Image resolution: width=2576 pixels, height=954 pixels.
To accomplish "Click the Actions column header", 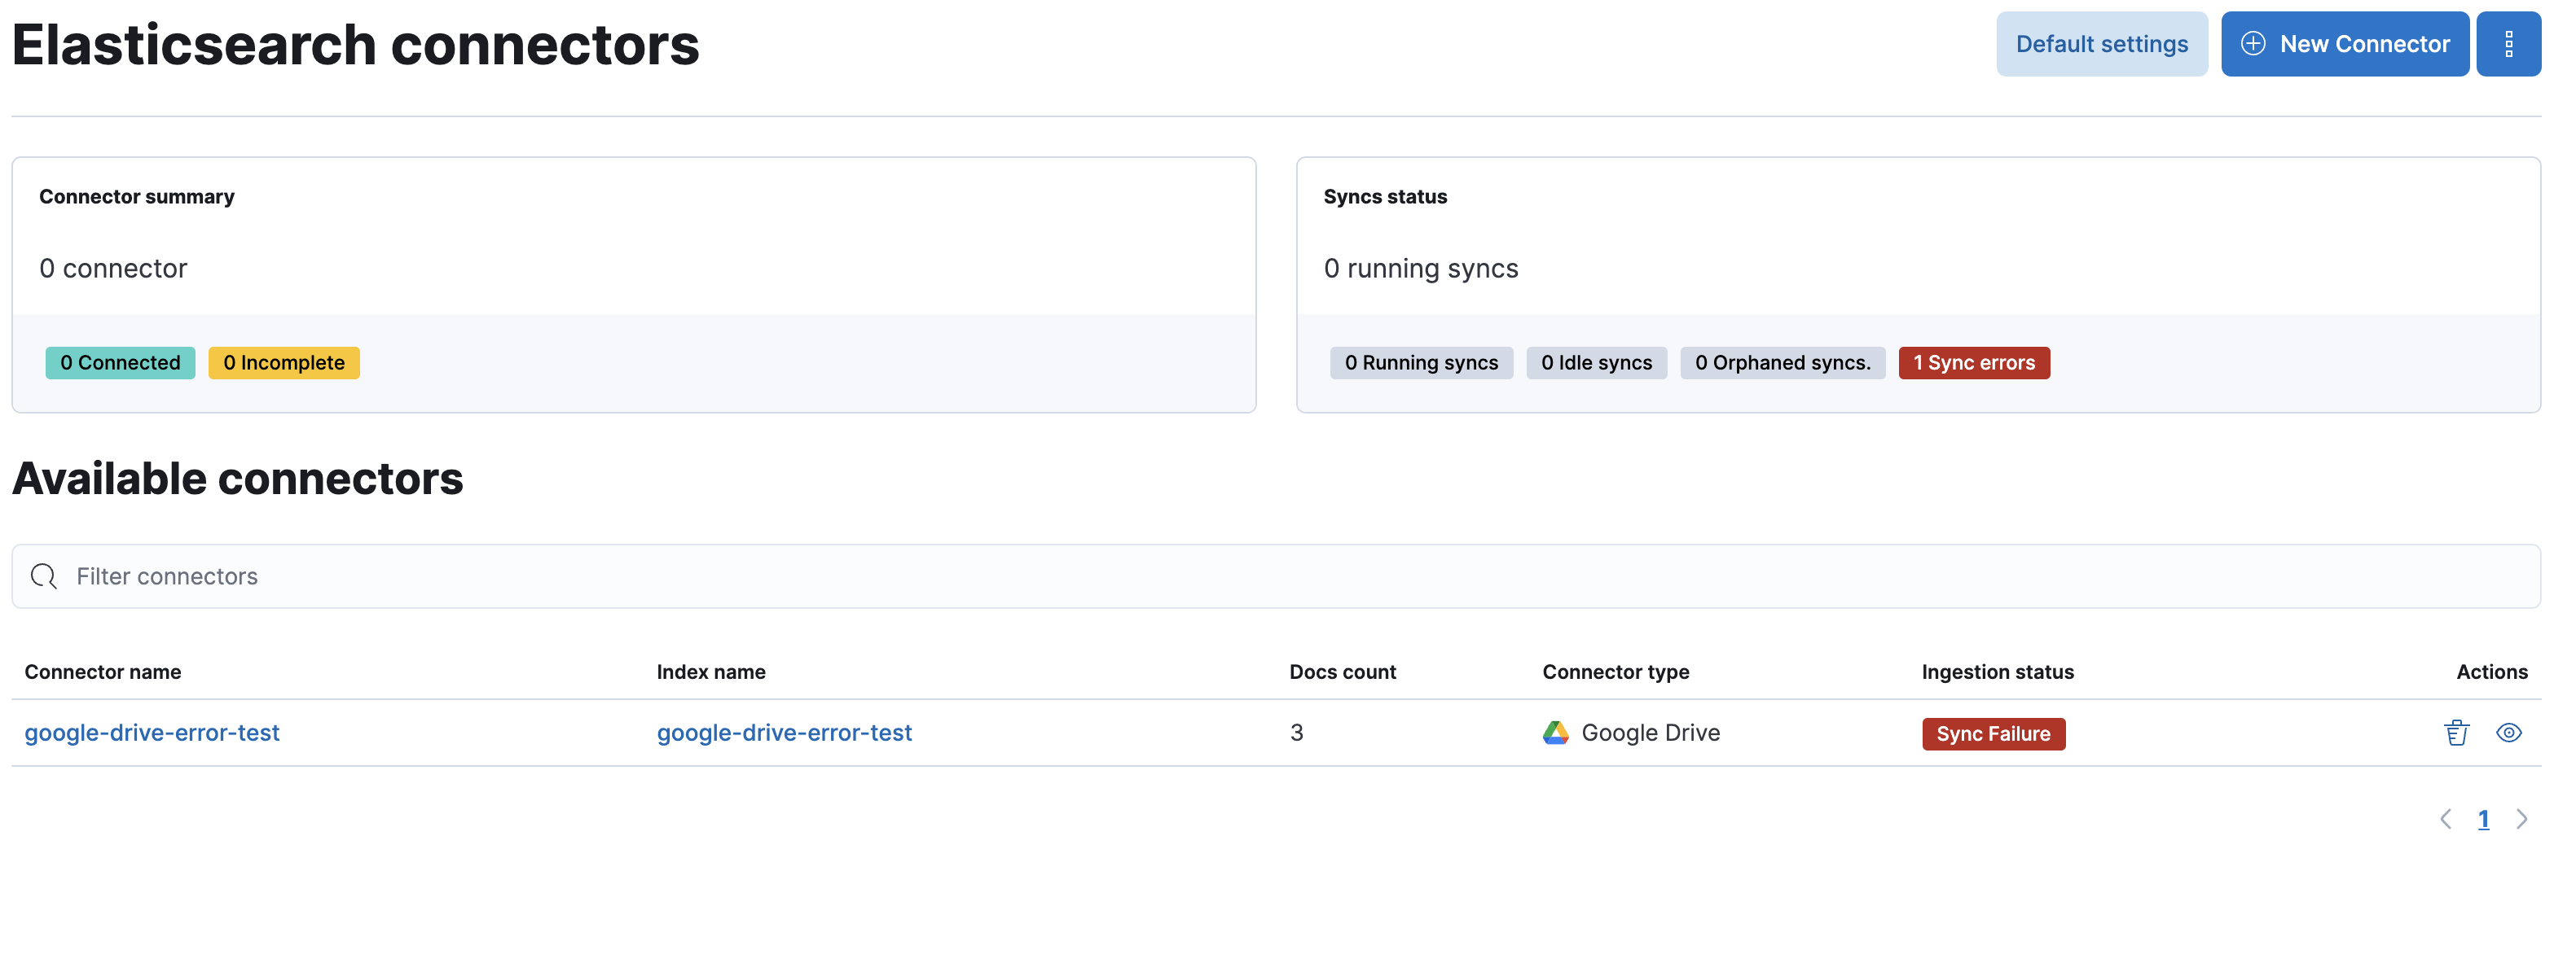I will 2491,672.
